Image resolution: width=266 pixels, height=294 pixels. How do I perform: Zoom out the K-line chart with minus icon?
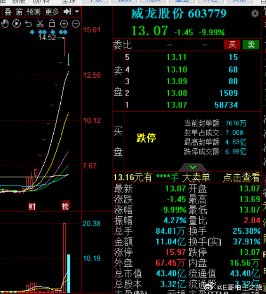[76, 24]
